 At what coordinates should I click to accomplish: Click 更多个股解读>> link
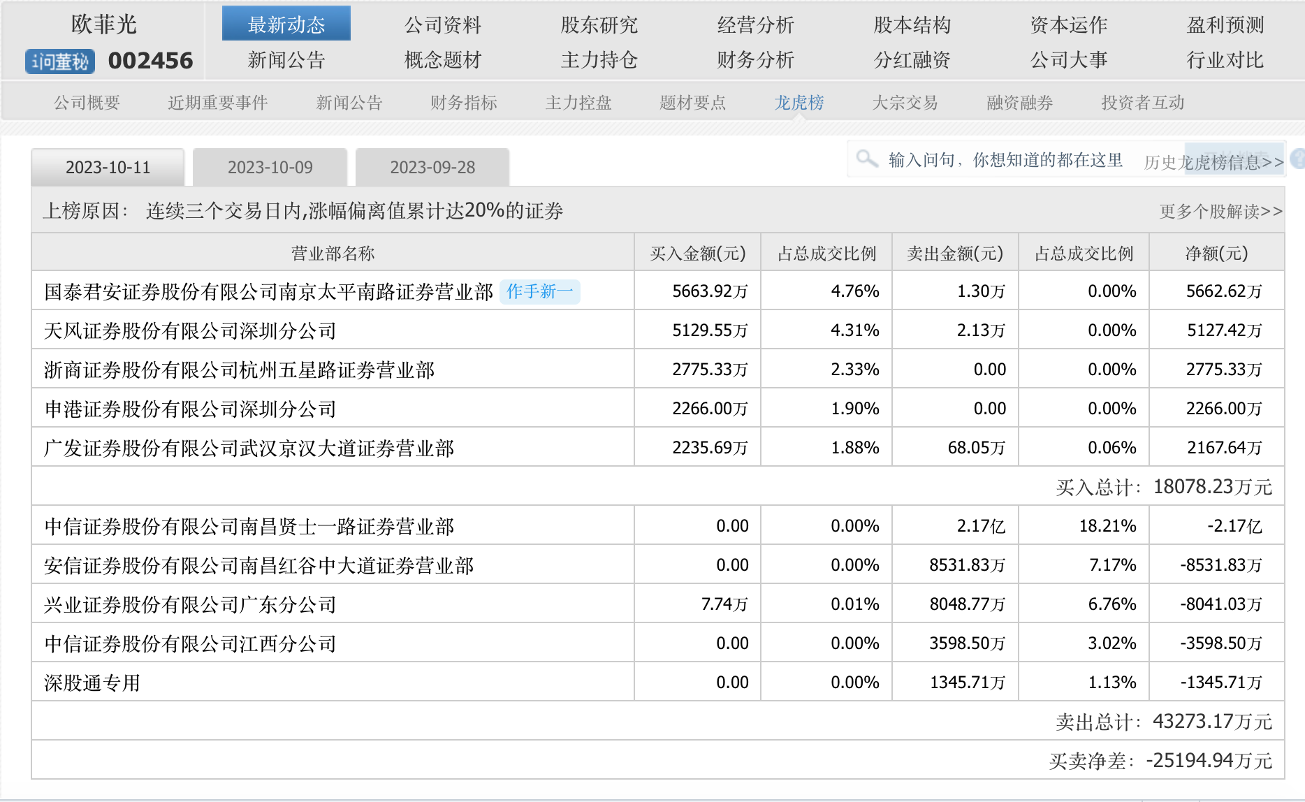coord(1220,211)
